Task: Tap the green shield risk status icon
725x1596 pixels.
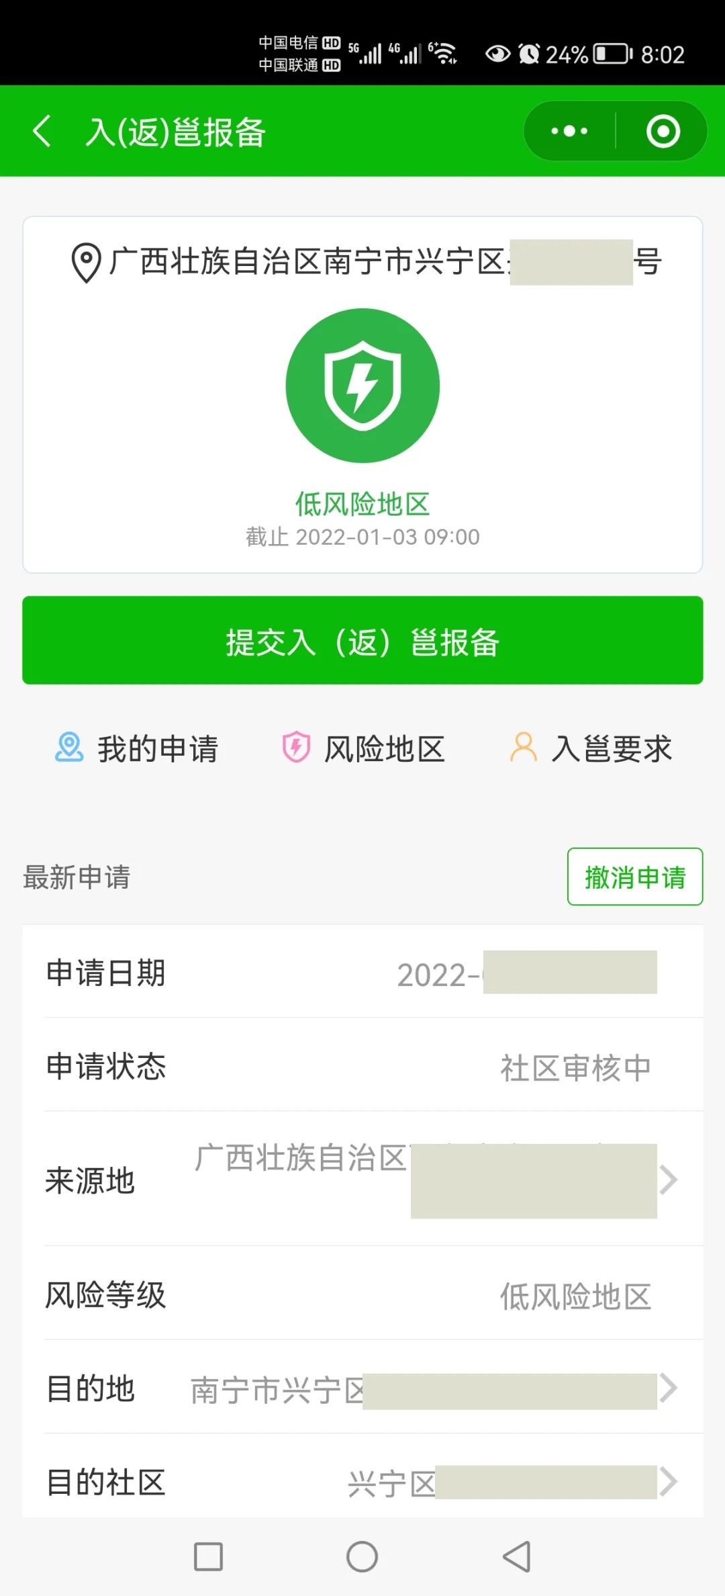Action: pyautogui.click(x=362, y=386)
